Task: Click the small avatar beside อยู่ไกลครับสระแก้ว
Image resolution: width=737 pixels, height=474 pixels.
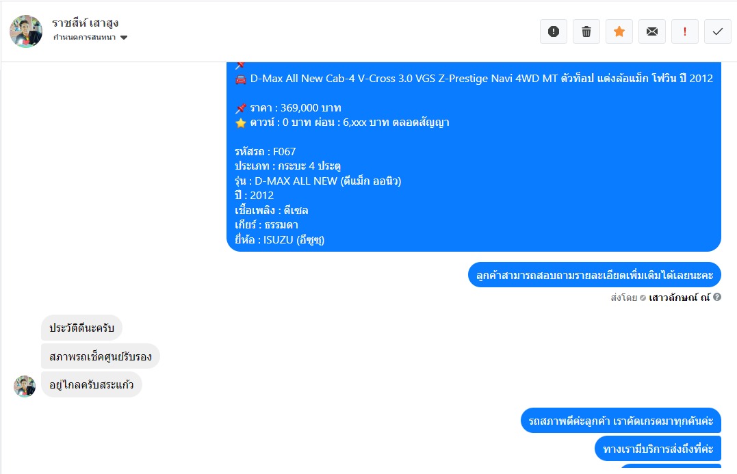Action: point(25,386)
